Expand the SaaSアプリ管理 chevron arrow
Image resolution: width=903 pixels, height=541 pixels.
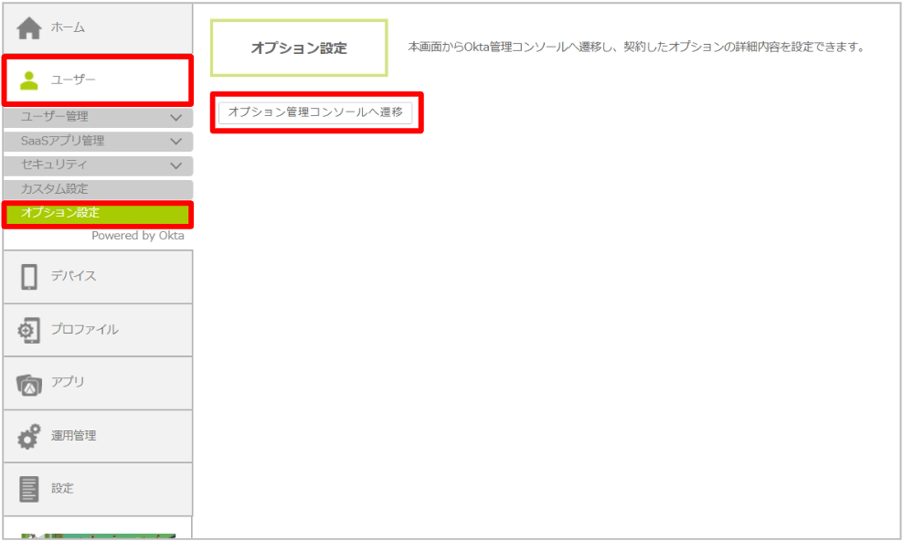[176, 142]
